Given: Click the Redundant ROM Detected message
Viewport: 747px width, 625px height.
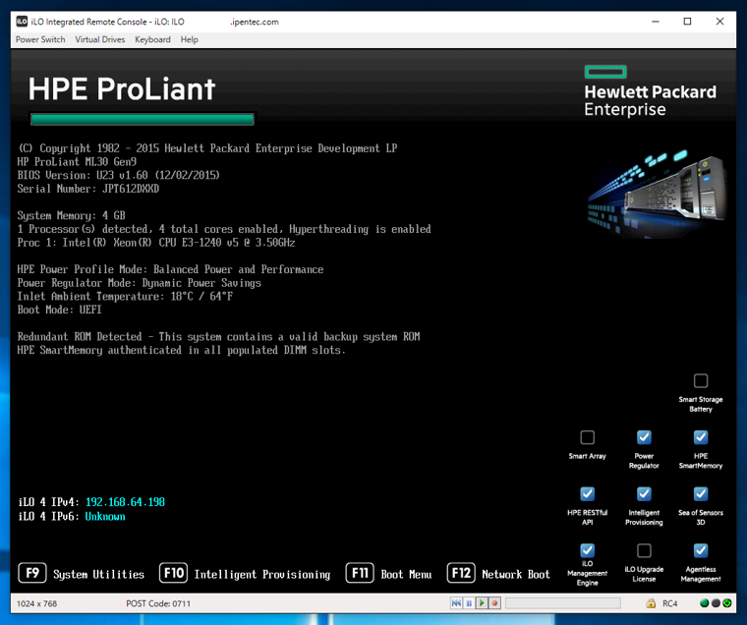Looking at the screenshot, I should tap(218, 337).
